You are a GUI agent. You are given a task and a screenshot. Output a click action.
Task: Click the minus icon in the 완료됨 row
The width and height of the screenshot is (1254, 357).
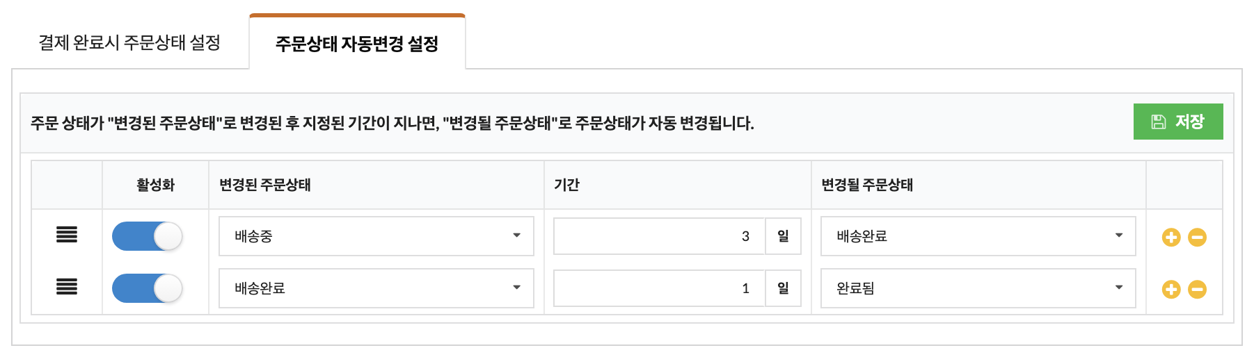click(x=1197, y=289)
